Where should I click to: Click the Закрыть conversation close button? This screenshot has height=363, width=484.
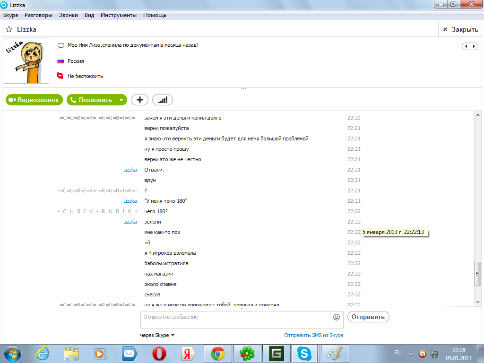tap(460, 29)
